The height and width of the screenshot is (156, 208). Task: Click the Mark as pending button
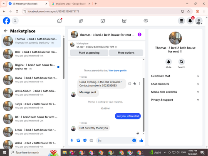tap(89, 53)
